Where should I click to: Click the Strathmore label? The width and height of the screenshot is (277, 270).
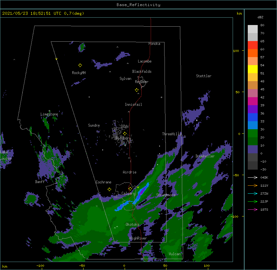coord(166,195)
